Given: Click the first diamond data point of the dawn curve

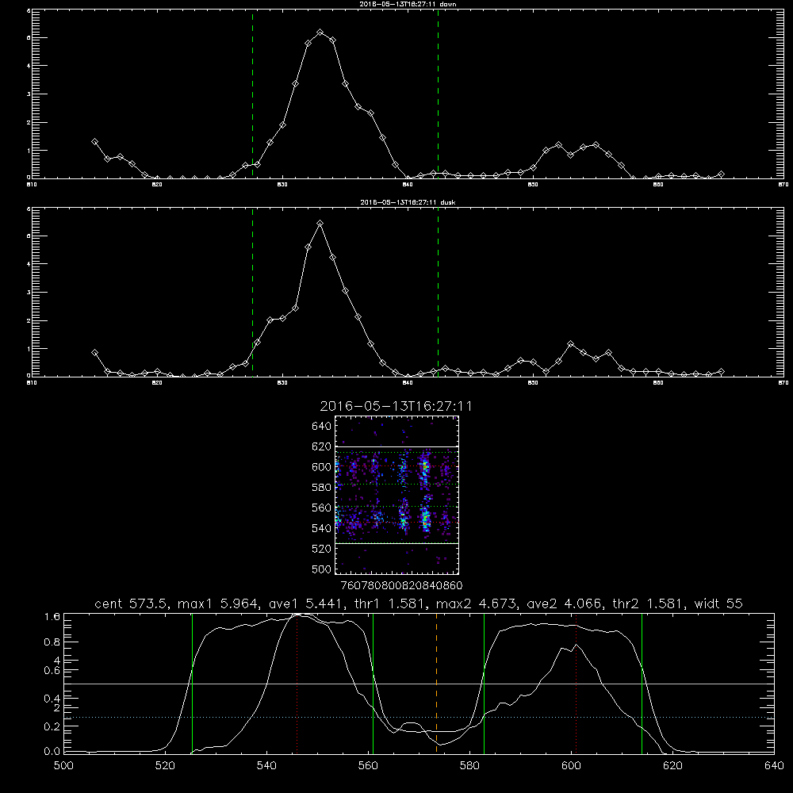Looking at the screenshot, I should point(94,142).
